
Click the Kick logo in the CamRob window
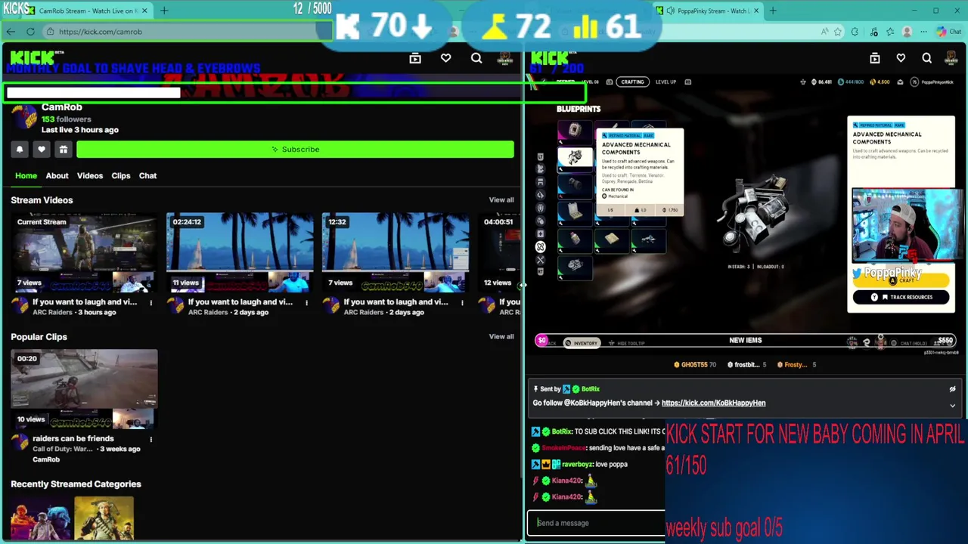point(33,58)
